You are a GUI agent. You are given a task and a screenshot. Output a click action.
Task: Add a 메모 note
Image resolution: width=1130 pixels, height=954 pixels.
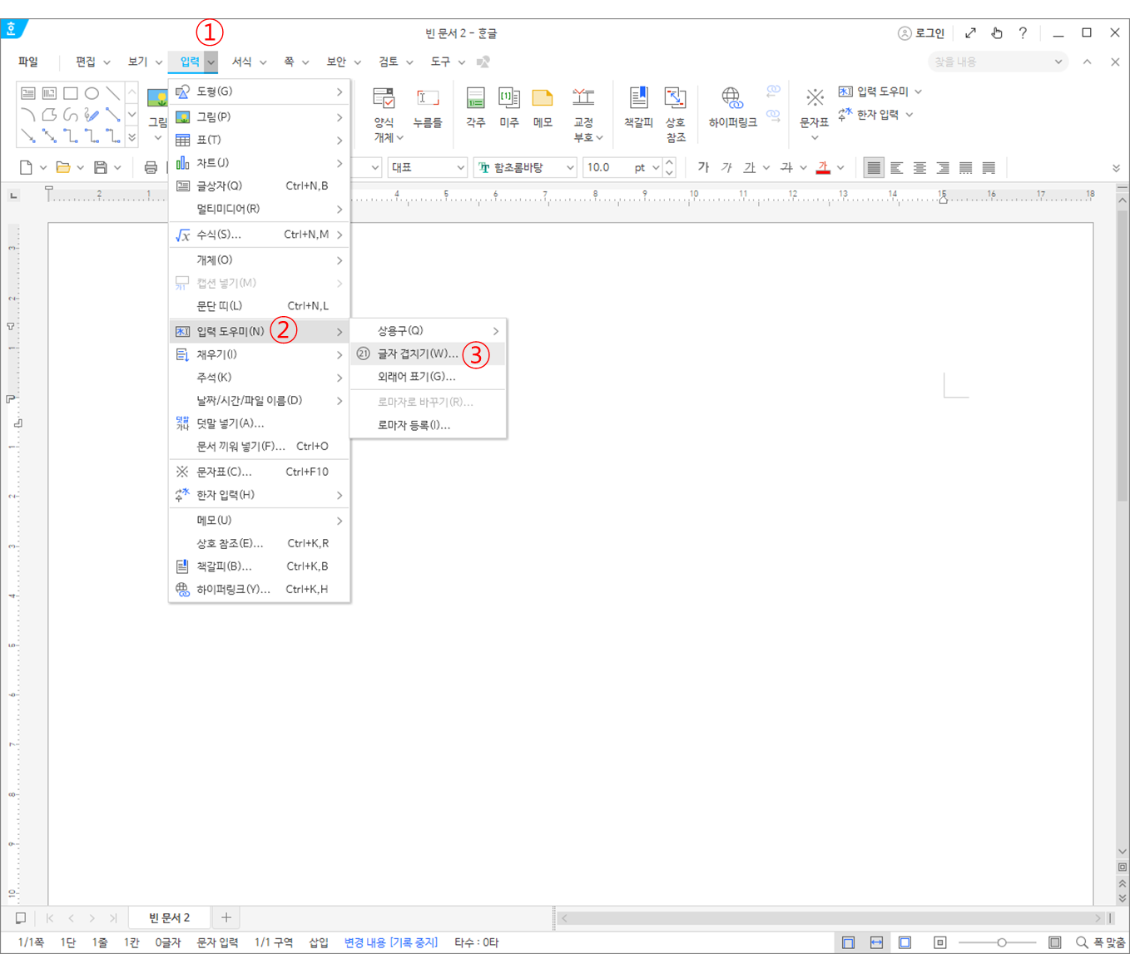543,109
